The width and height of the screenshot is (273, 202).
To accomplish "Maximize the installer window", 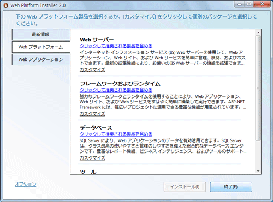I will 249,4.
